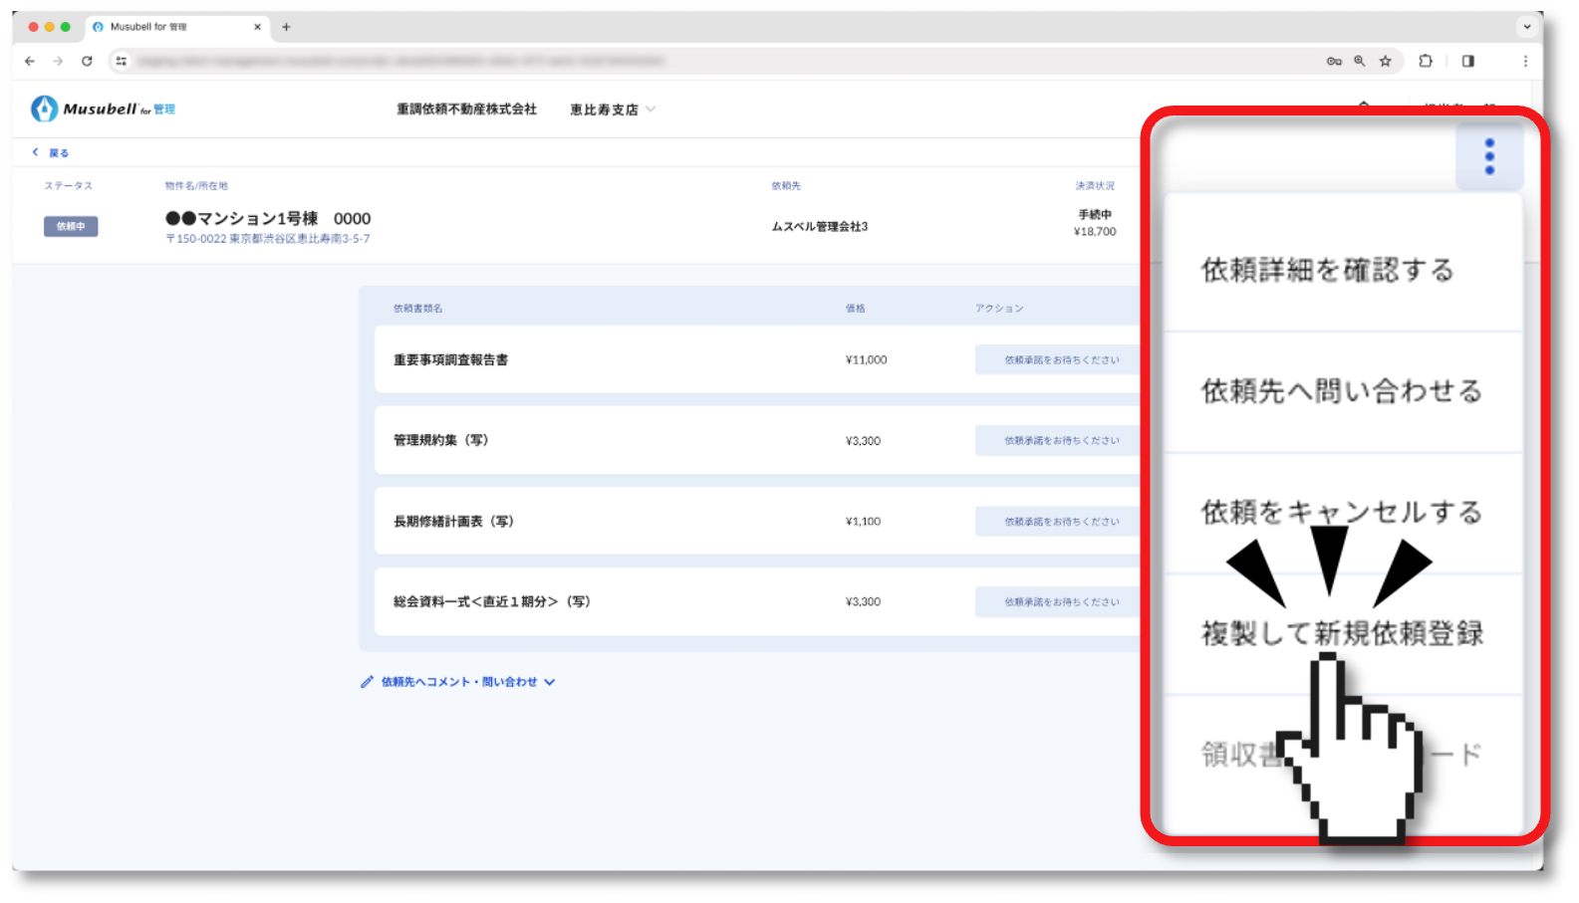Open the password key icon in address bar
The width and height of the screenshot is (1579, 903).
pos(1334,61)
